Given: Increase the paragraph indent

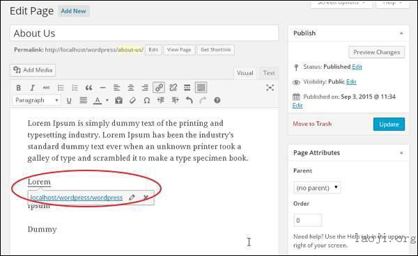Looking at the screenshot, I should point(175,101).
